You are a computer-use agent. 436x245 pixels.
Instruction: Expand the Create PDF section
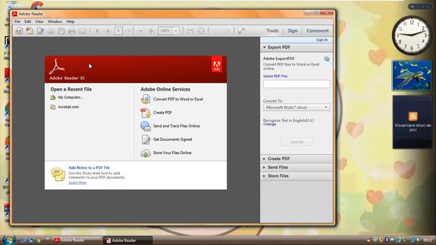(x=296, y=159)
